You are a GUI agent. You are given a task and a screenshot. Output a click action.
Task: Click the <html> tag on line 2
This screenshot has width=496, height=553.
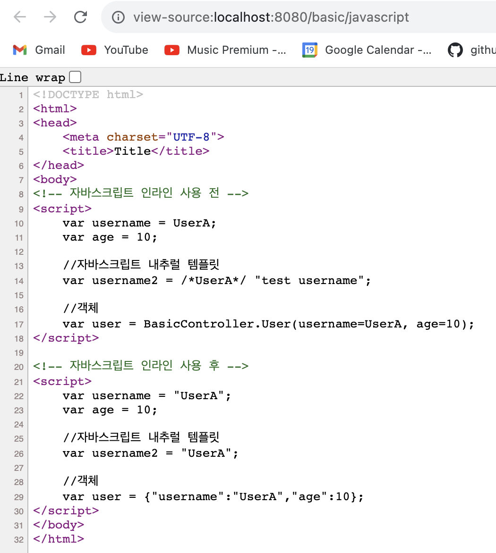[x=55, y=109]
